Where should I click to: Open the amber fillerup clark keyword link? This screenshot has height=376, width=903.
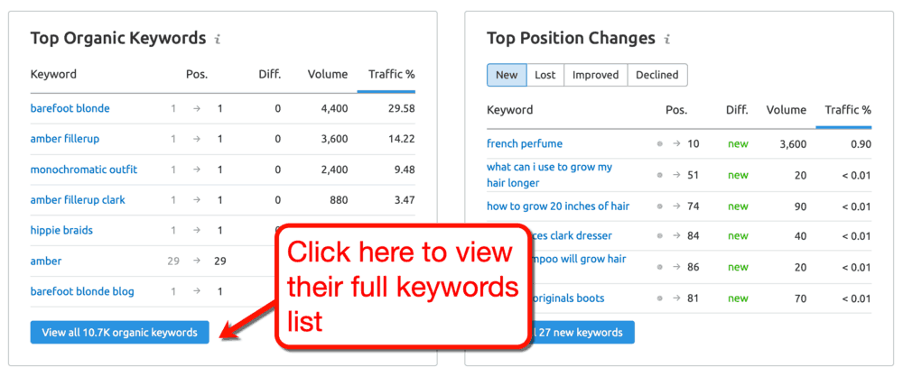[78, 200]
